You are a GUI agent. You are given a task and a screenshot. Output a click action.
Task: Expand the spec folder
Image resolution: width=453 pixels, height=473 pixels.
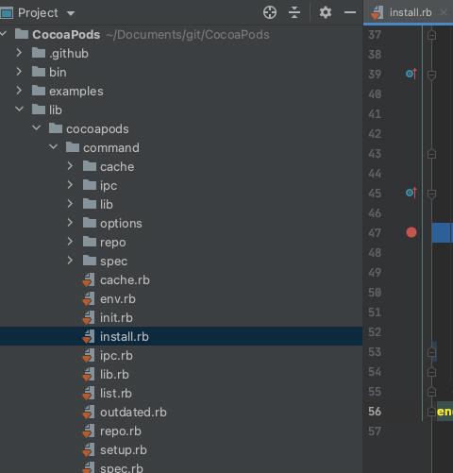point(71,261)
